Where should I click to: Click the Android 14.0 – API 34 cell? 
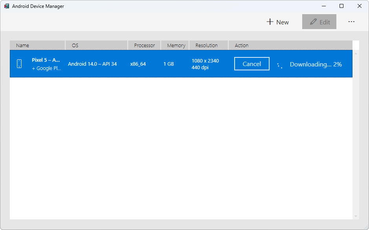[x=92, y=64]
